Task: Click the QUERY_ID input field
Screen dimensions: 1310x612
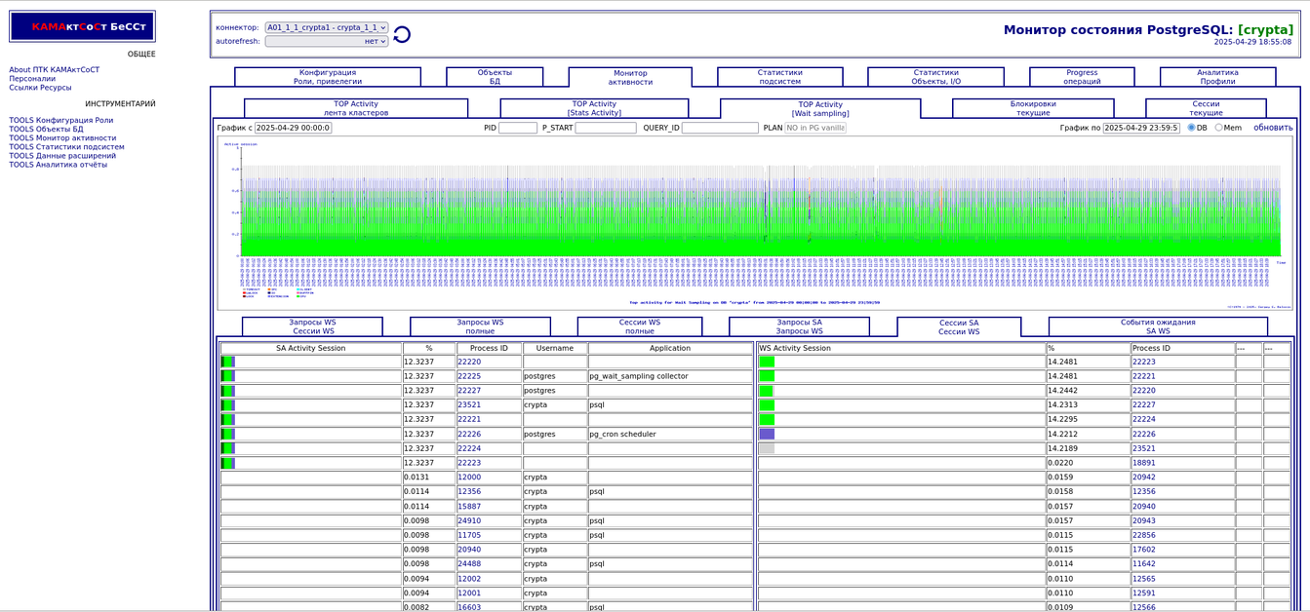Action: 719,128
